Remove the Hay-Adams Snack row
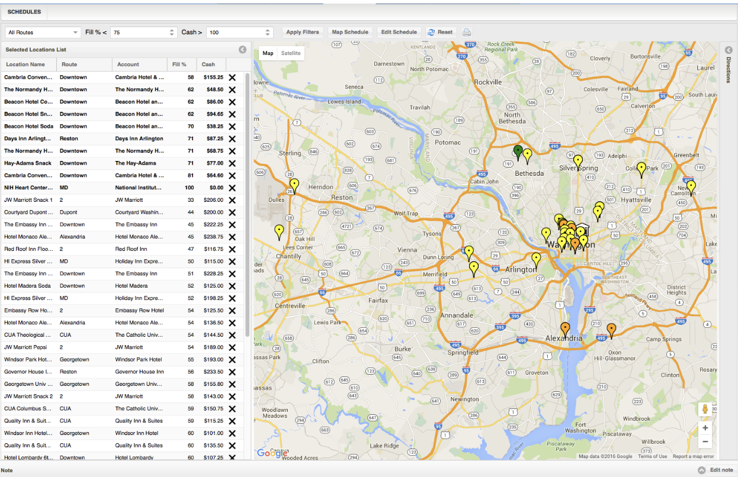Viewport: 738px width, 477px height. 232,163
